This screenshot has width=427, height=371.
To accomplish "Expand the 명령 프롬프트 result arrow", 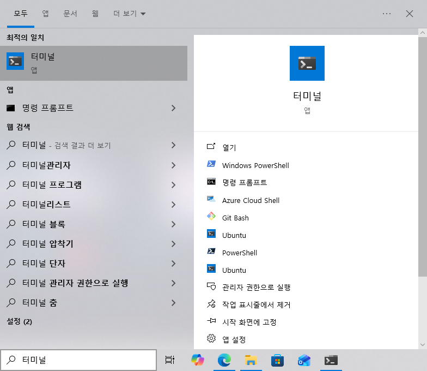I will click(x=174, y=108).
